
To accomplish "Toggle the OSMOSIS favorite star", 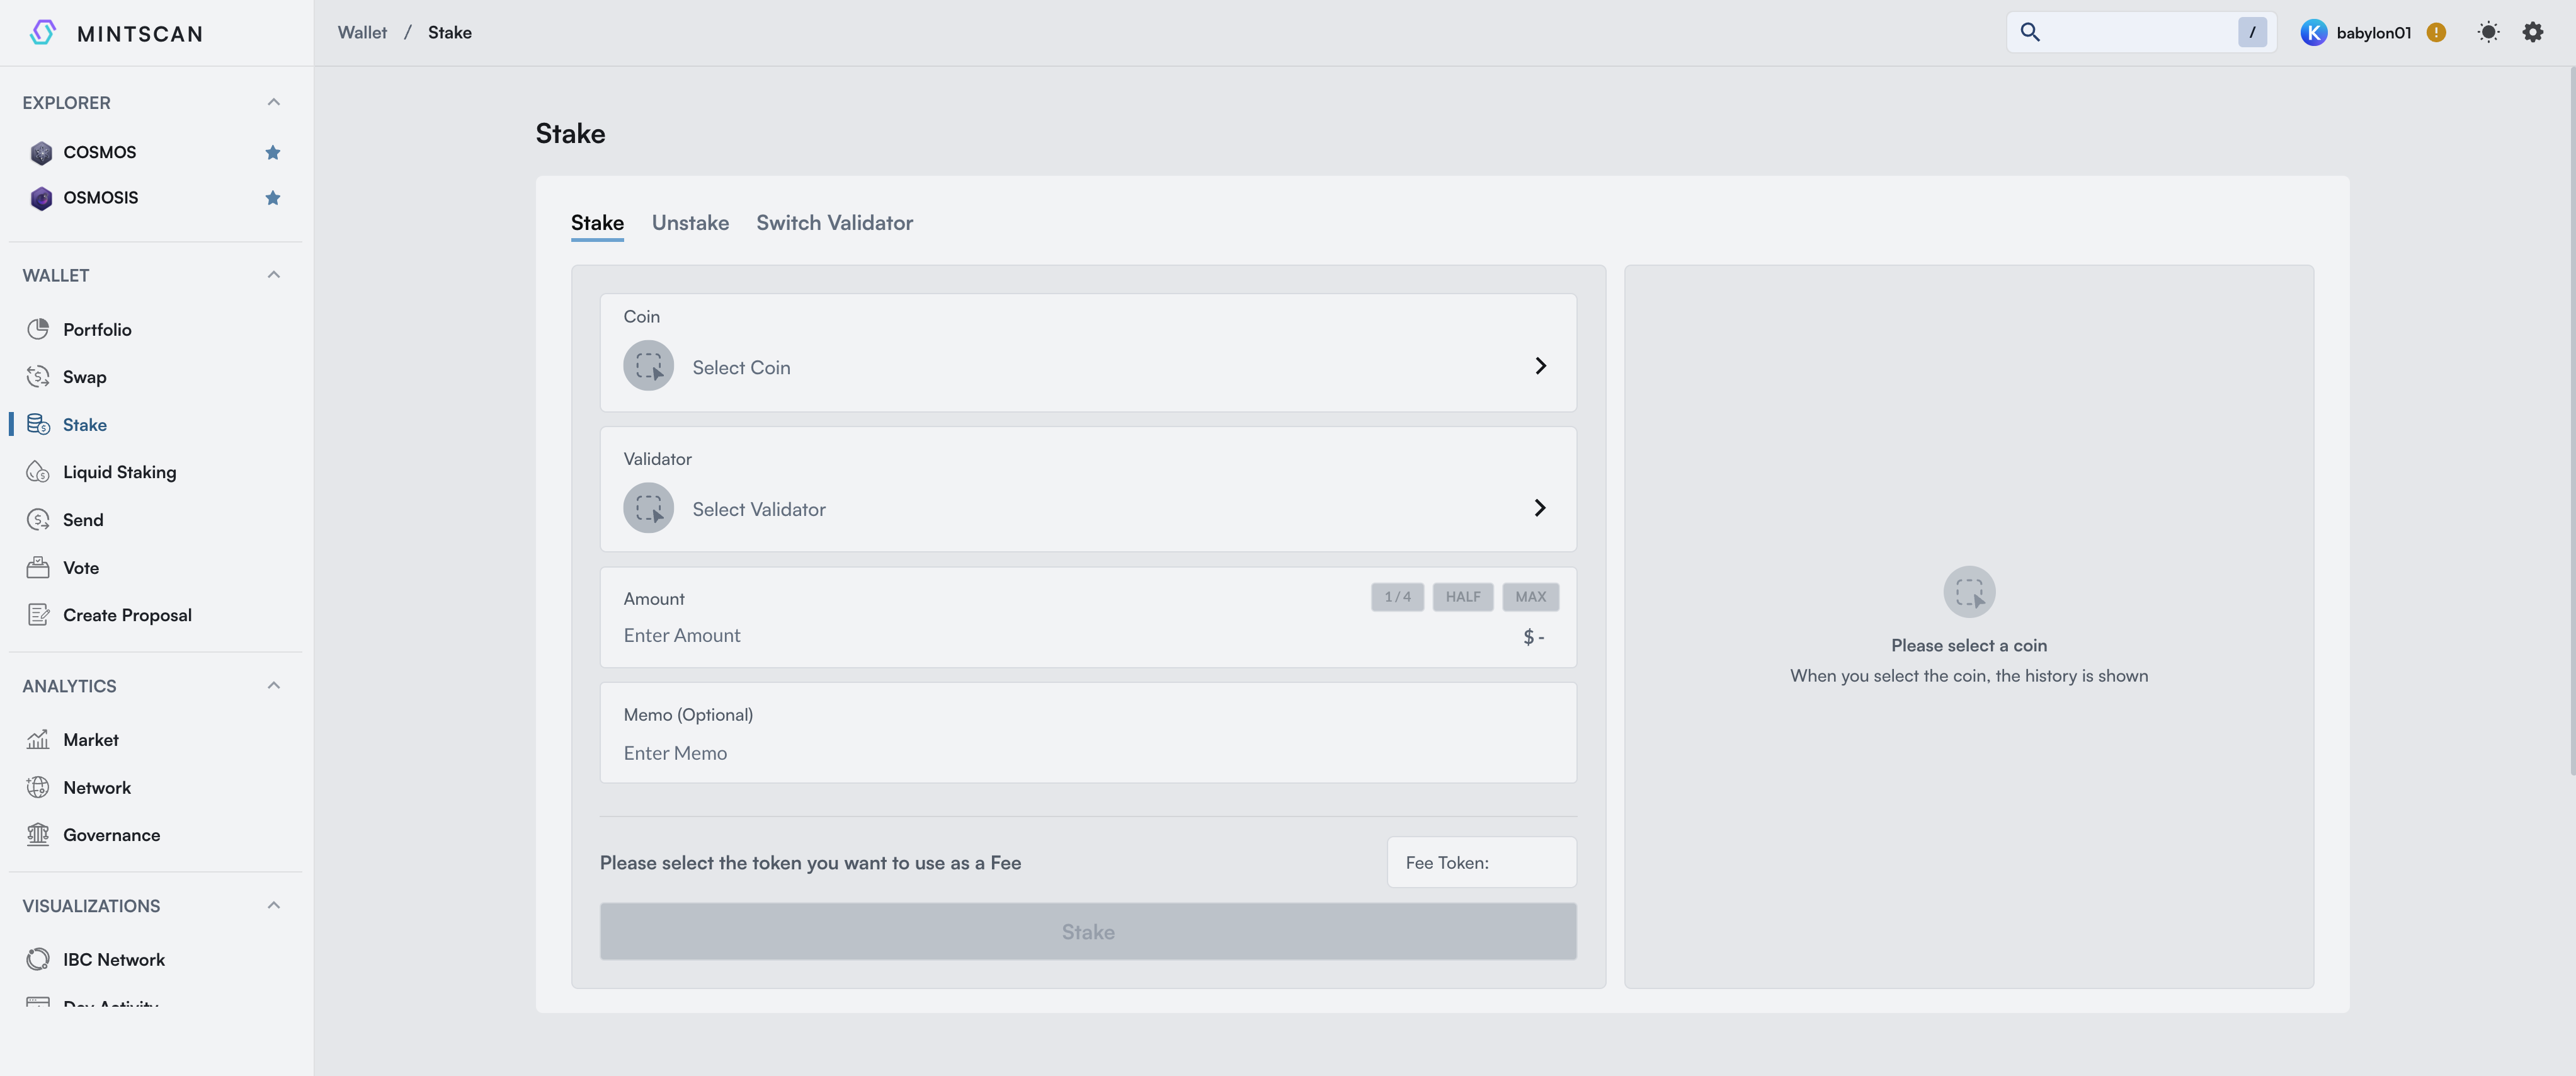I will 272,197.
